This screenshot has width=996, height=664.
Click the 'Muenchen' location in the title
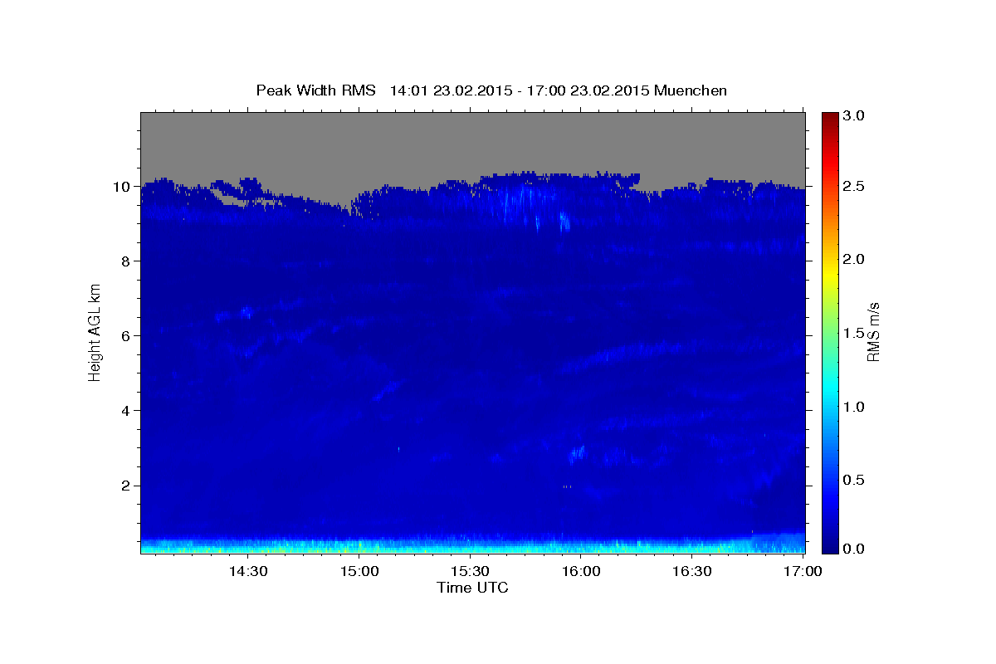pos(691,90)
